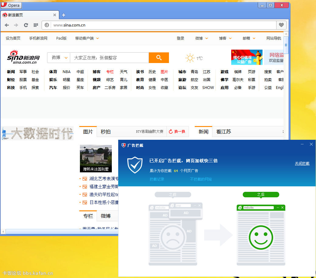Expand the 博客 top-bar dropdown
This screenshot has width=316, height=278.
(x=230, y=38)
